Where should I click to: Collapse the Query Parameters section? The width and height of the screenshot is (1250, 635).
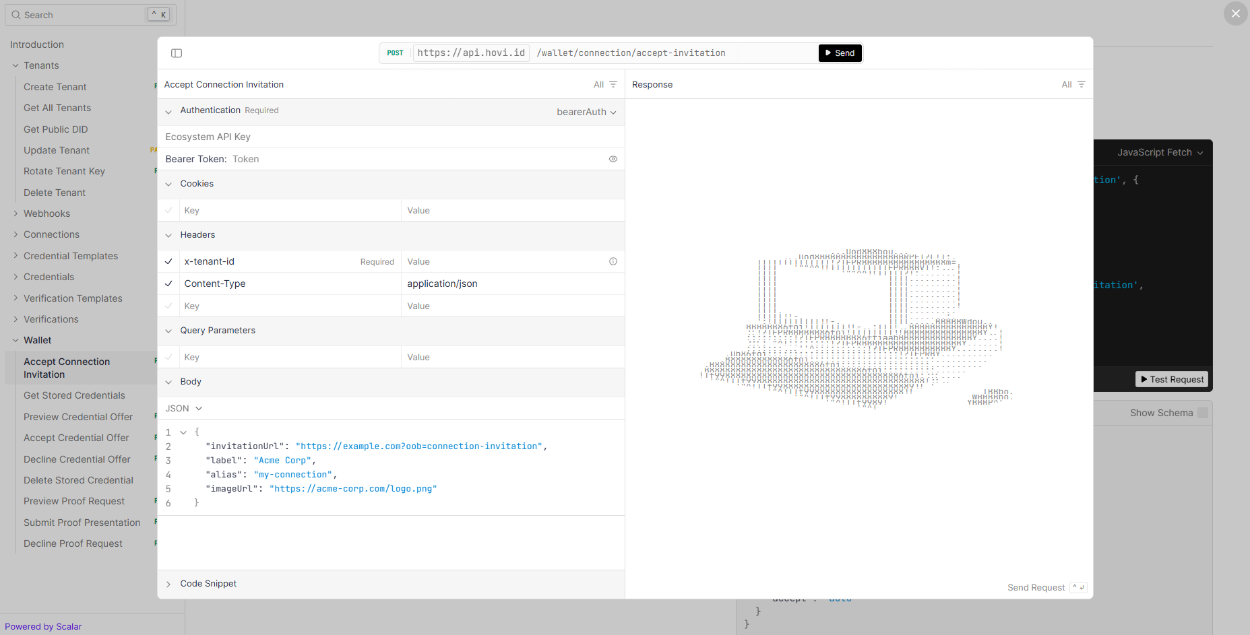tap(218, 331)
